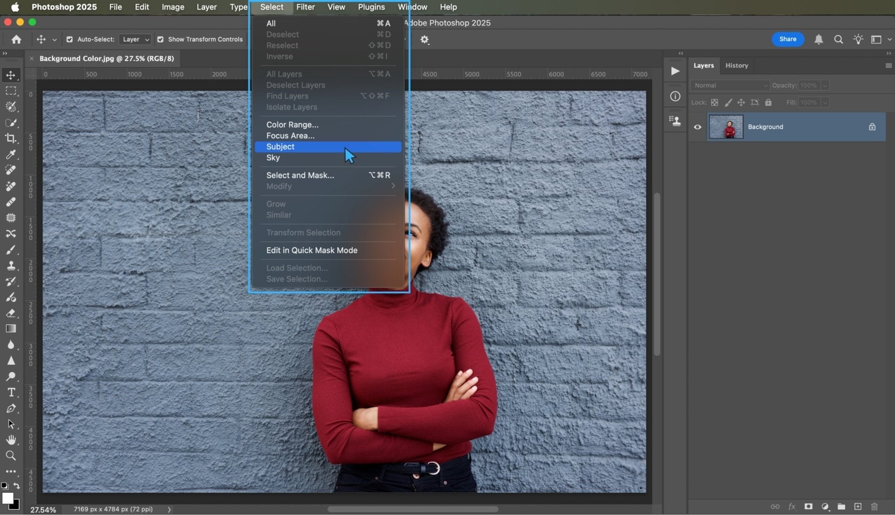
Task: Select the Move tool
Action: [x=11, y=75]
